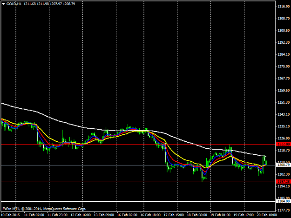Viewport: 291px width, 218px height.
Task: Click the 11 Feb 23:00 time label
Action: [x=57, y=215]
